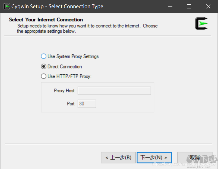Click the Proxy Host label
Screen dimensions: 218x169
64,91
